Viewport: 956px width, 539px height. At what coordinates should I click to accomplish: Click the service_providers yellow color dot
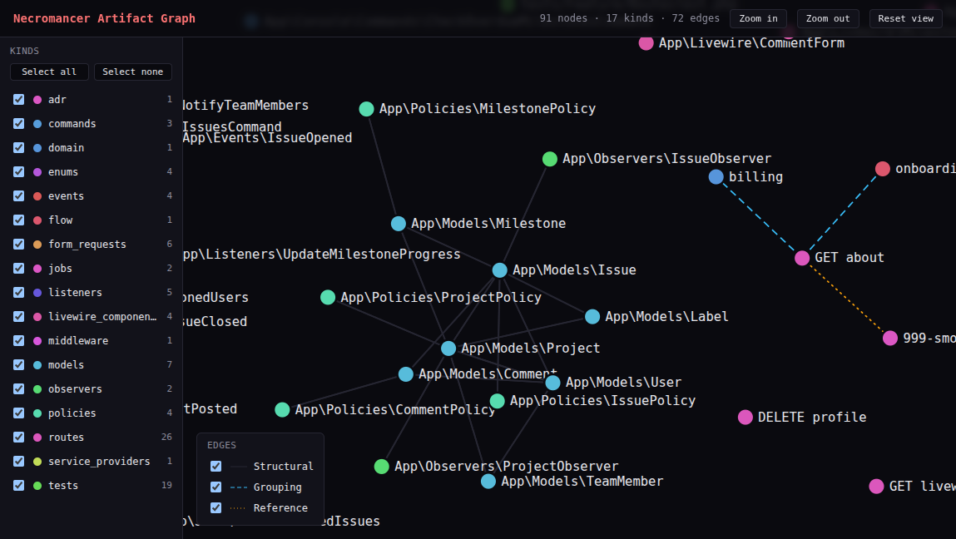(37, 462)
